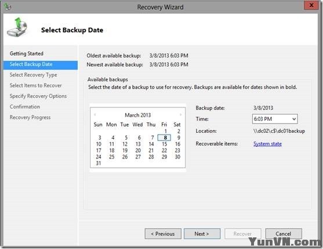323x249 pixels.
Task: Click the Fri column header in calendar
Action: coord(164,124)
